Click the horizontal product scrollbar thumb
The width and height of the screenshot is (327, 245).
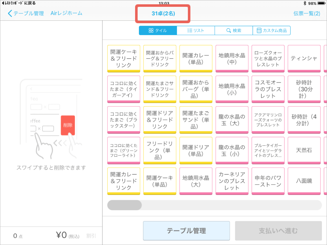(x=124, y=205)
